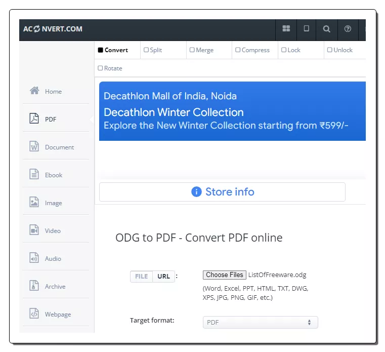This screenshot has width=385, height=352.
Task: Click 'Explore the New Winter Collection' ad line
Action: (x=180, y=126)
